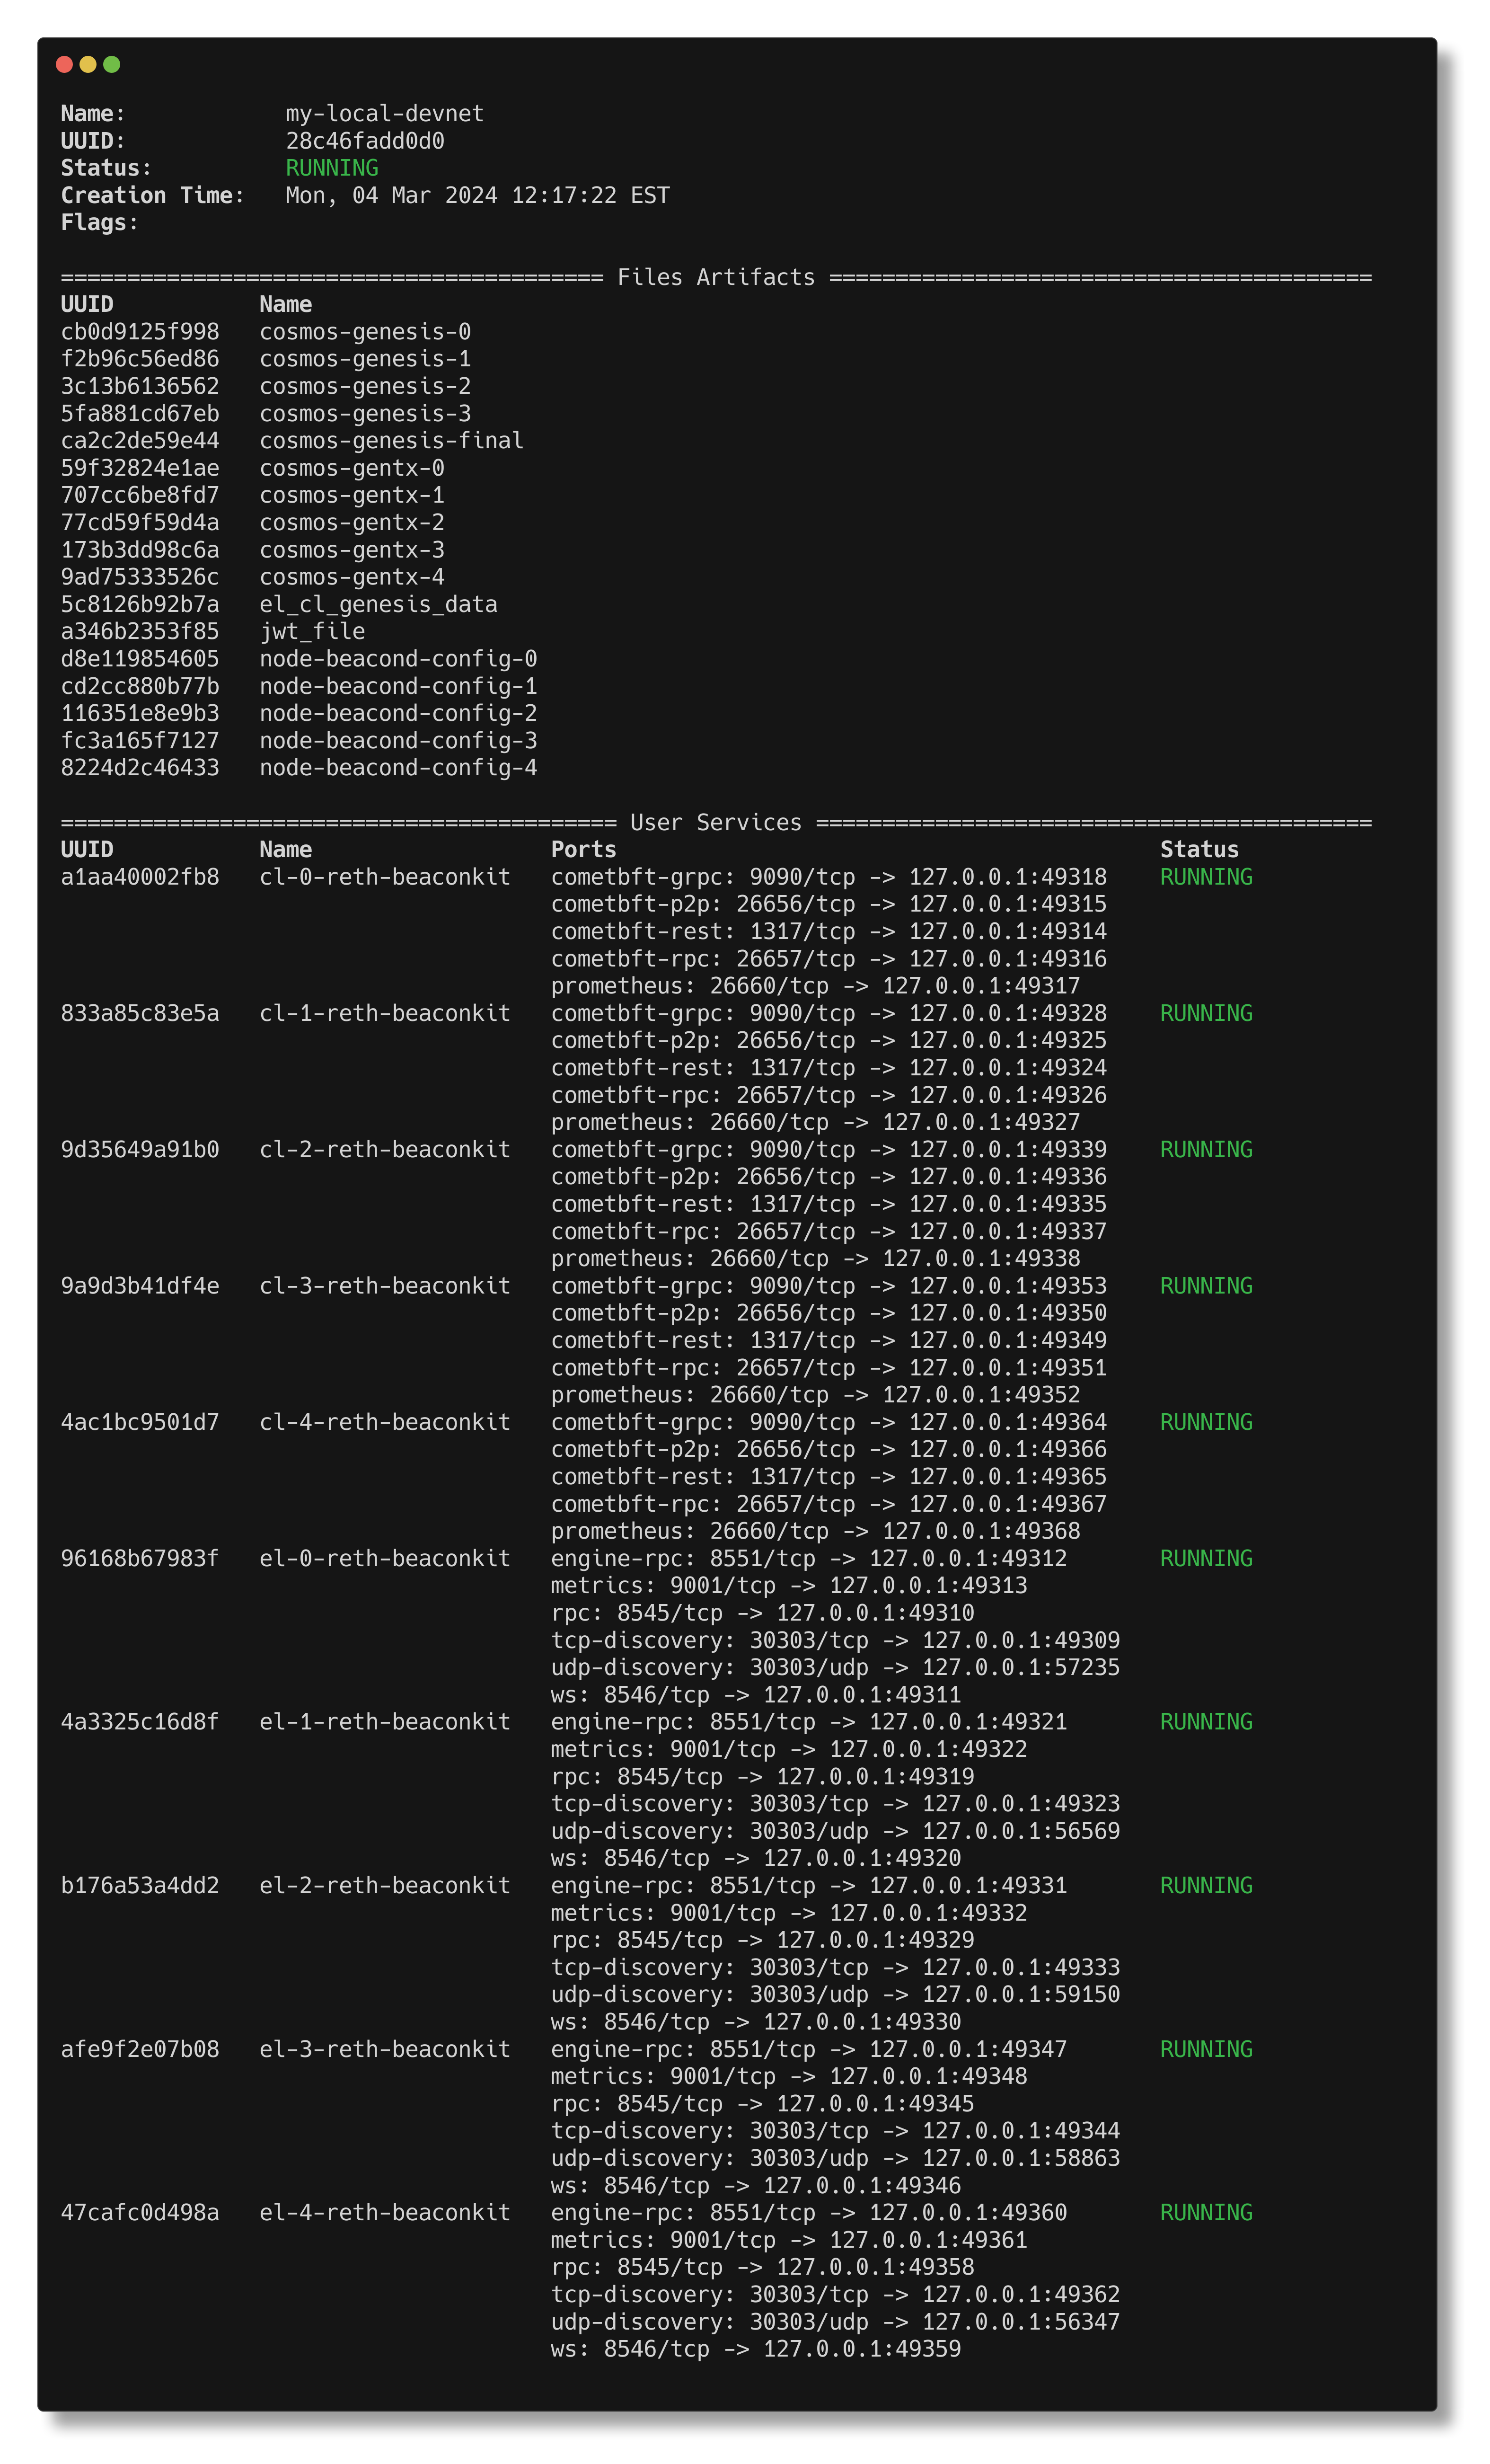This screenshot has height=2464, width=1490.
Task: Click RUNNING status for el-1-reth-beaconkit
Action: pyautogui.click(x=1206, y=1721)
